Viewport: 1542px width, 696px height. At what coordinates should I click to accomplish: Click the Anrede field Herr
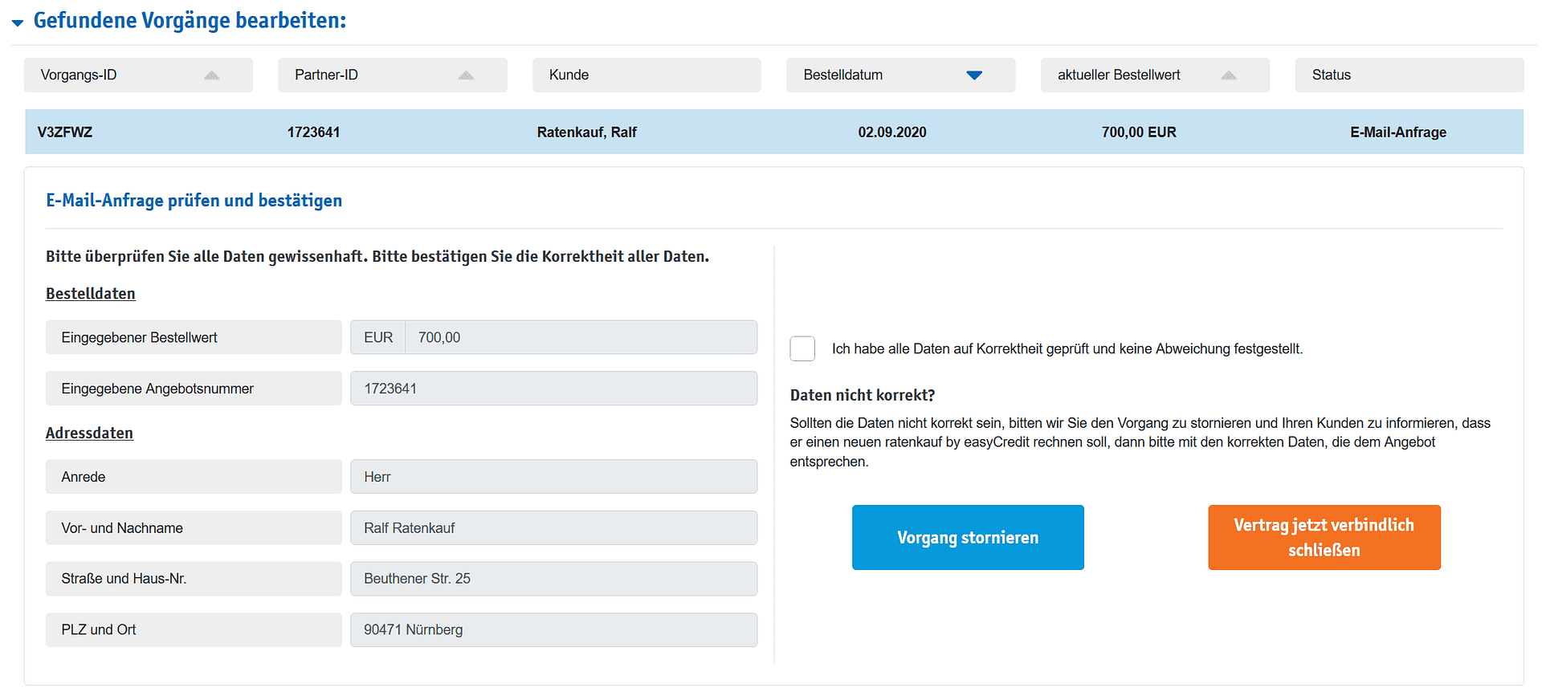(x=553, y=477)
